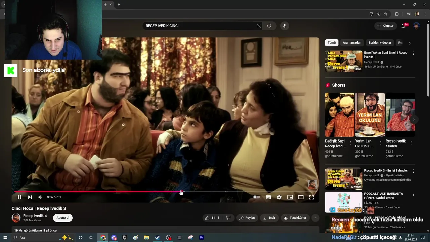Like the video with 111 B likes
Screen dimensions: 430x242
pyautogui.click(x=212, y=218)
